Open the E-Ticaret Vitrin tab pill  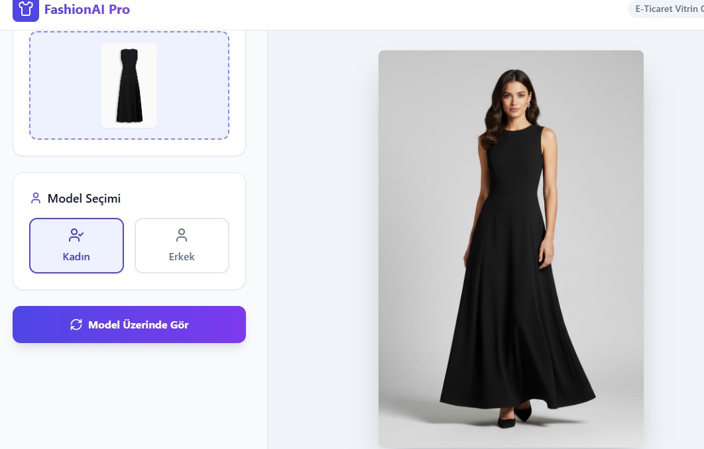point(666,9)
